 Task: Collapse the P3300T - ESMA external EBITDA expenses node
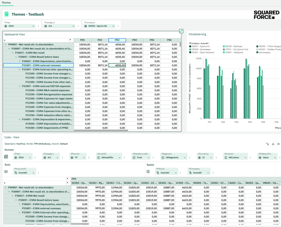click(19, 86)
